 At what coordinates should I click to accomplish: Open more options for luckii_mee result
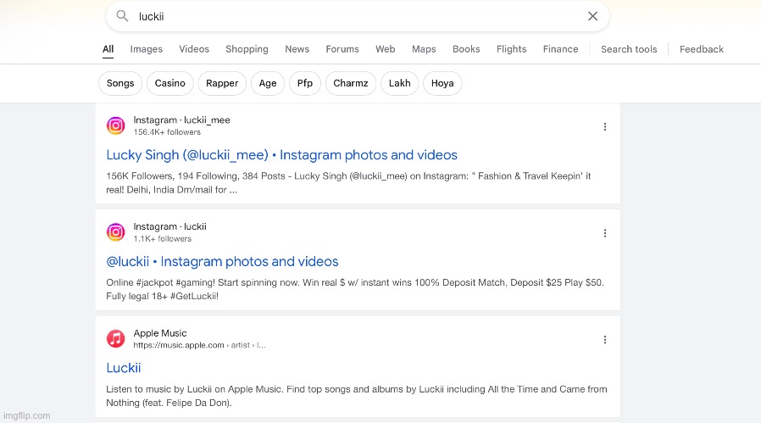coord(605,127)
